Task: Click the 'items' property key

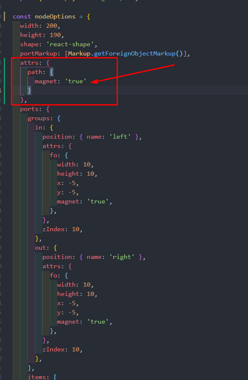Action: point(37,377)
